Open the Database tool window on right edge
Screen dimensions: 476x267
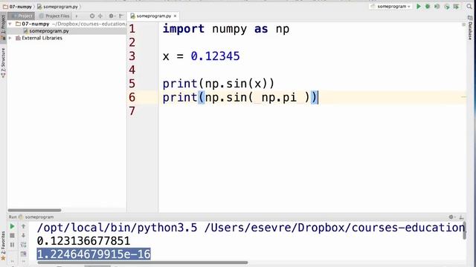(470, 28)
